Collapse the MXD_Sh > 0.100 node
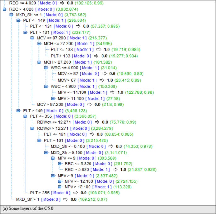The image size is (216, 214). (46, 152)
